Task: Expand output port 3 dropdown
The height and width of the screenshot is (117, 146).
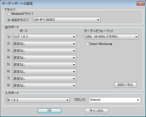Action: [x=44, y=51]
